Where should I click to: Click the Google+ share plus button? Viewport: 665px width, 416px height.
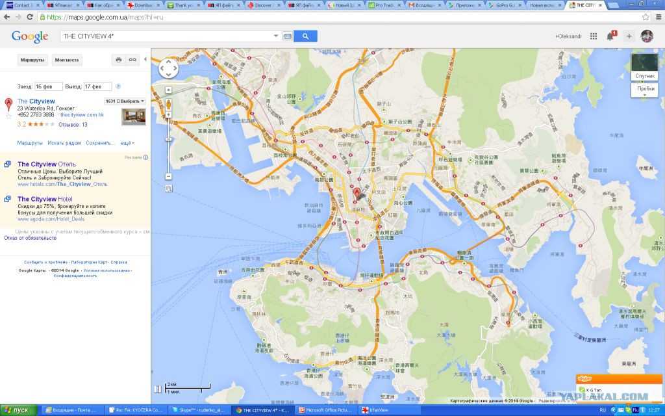tap(629, 36)
